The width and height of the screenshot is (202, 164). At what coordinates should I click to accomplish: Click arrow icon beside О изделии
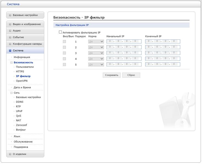10,154
